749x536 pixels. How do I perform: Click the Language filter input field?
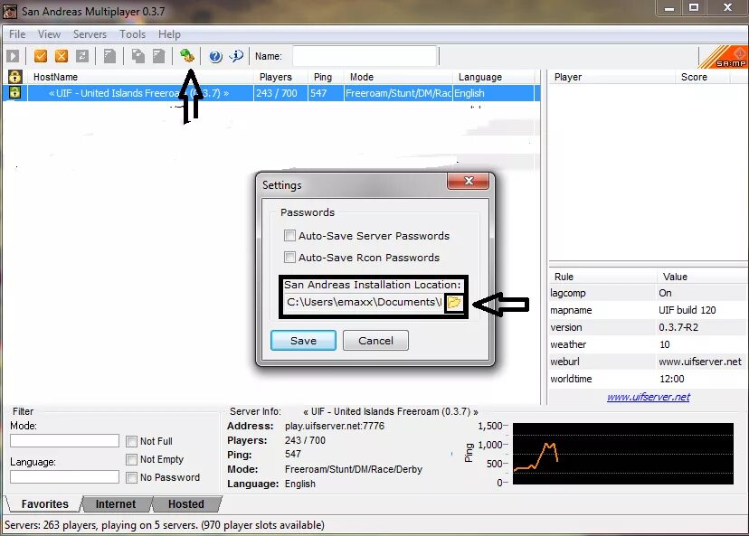[64, 477]
